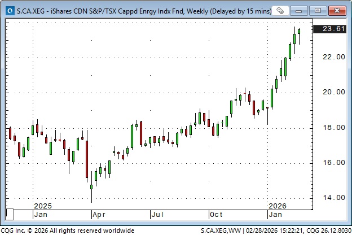
Task: Click the 20.00 price axis label
Action: [332, 92]
